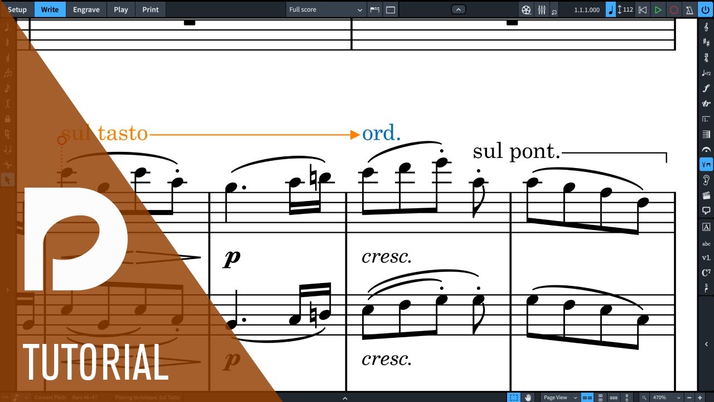Image resolution: width=714 pixels, height=402 pixels.
Task: Select the upper staff cresc. marking
Action: [x=387, y=257]
